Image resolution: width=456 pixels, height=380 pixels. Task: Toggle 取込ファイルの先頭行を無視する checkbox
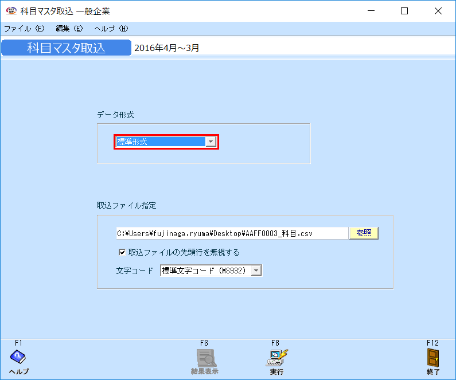tap(122, 252)
